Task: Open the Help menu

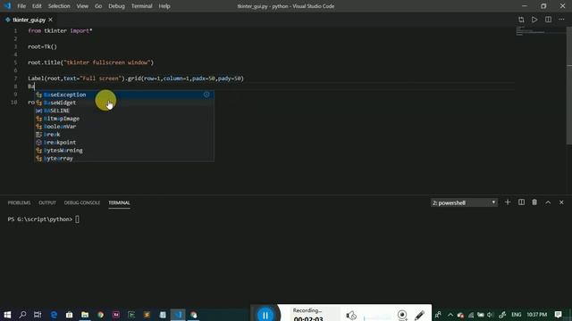Action: [164, 6]
